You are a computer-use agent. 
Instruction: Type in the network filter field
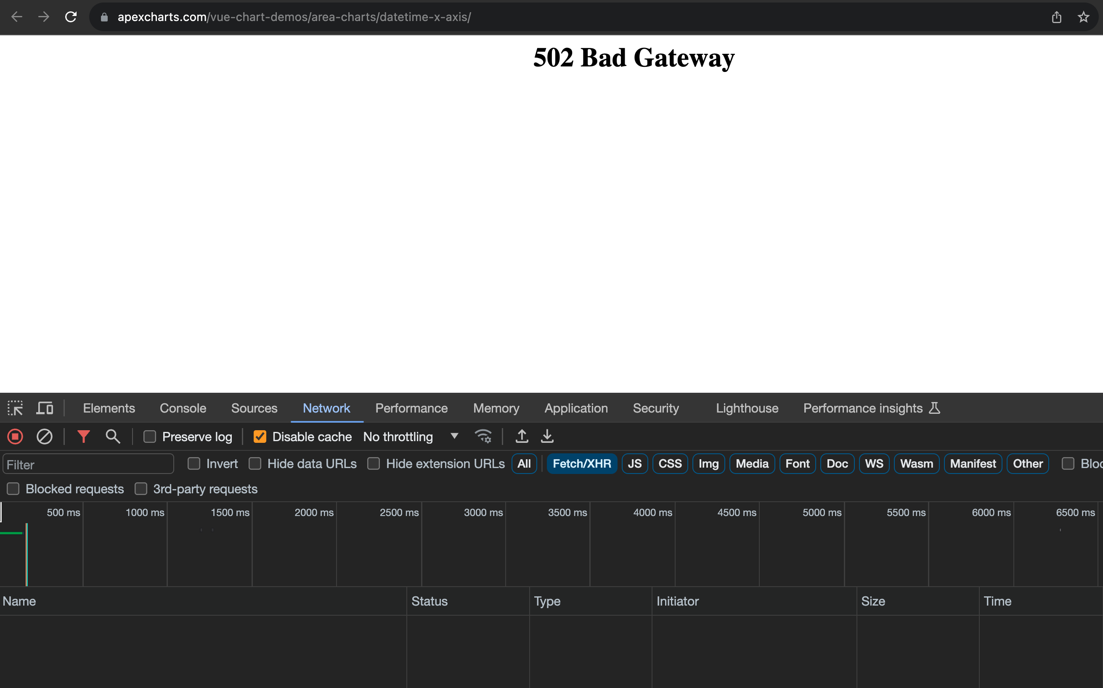coord(88,464)
